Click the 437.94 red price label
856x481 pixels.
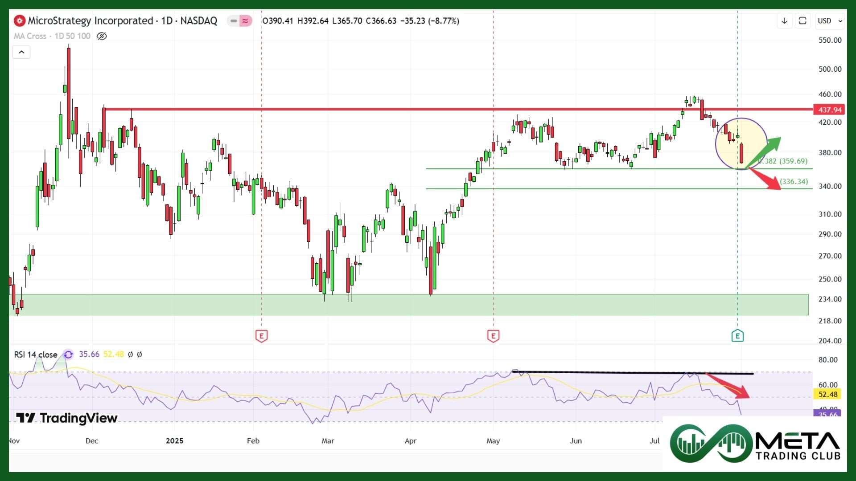[829, 110]
